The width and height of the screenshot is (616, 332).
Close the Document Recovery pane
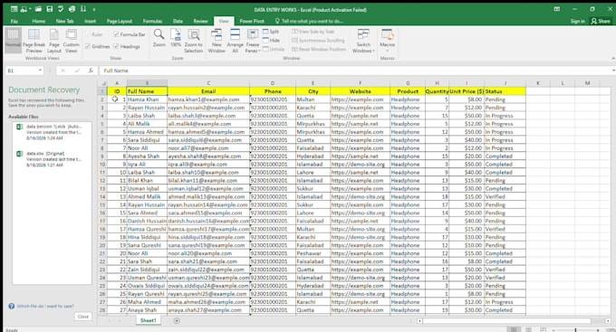(x=83, y=317)
